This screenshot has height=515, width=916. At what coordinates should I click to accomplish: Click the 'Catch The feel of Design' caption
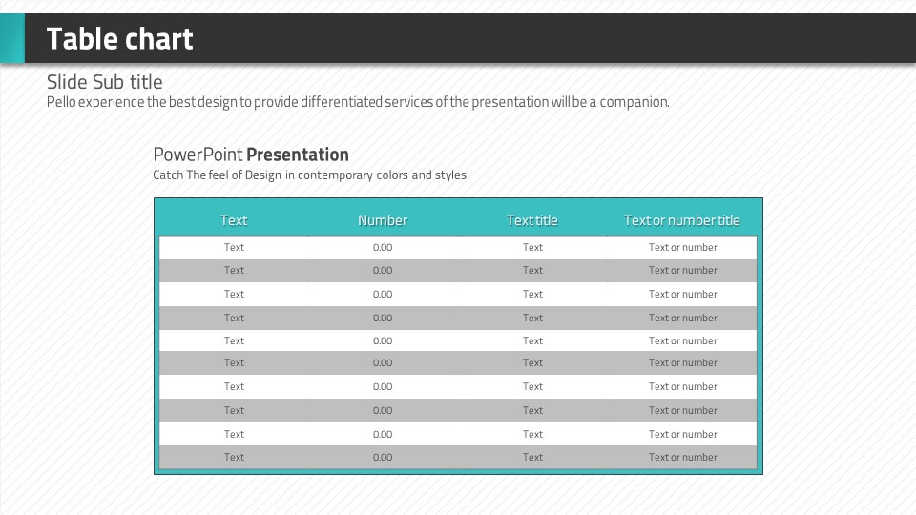tap(311, 175)
